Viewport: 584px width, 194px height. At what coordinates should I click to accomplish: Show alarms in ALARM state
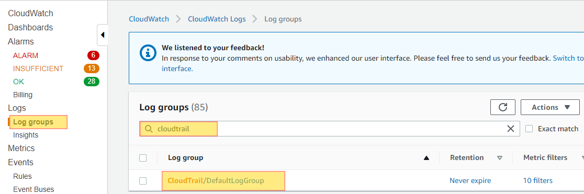[x=26, y=55]
